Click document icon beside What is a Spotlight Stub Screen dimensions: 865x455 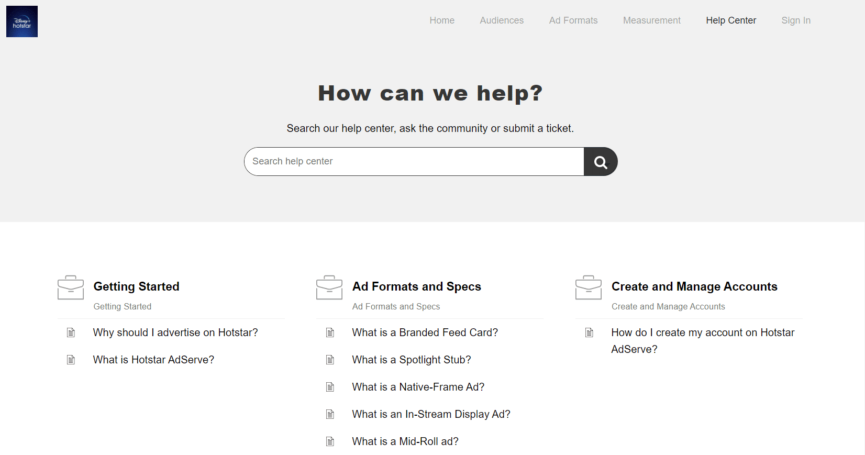330,360
